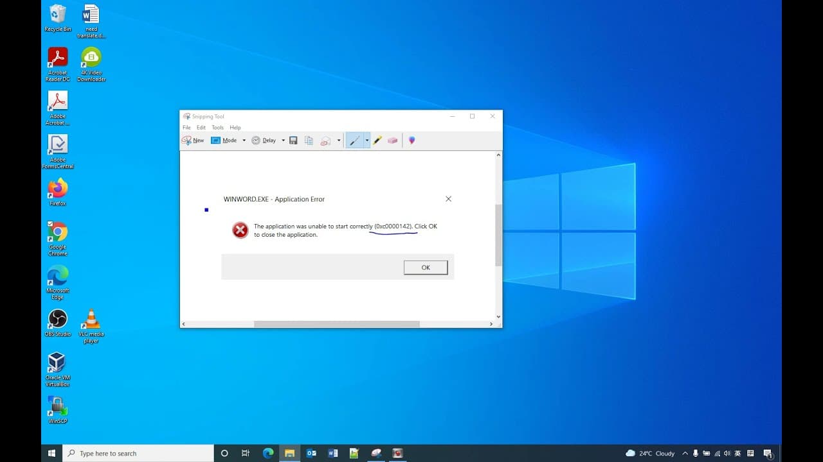Click the volume speaker tray icon
Image resolution: width=823 pixels, height=462 pixels.
point(727,453)
